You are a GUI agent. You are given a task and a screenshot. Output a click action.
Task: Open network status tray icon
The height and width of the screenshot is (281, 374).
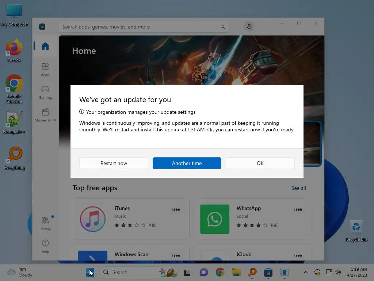(329, 272)
